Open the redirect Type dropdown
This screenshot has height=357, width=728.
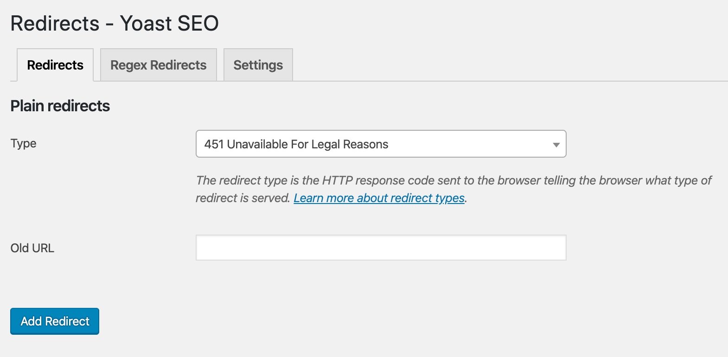380,144
